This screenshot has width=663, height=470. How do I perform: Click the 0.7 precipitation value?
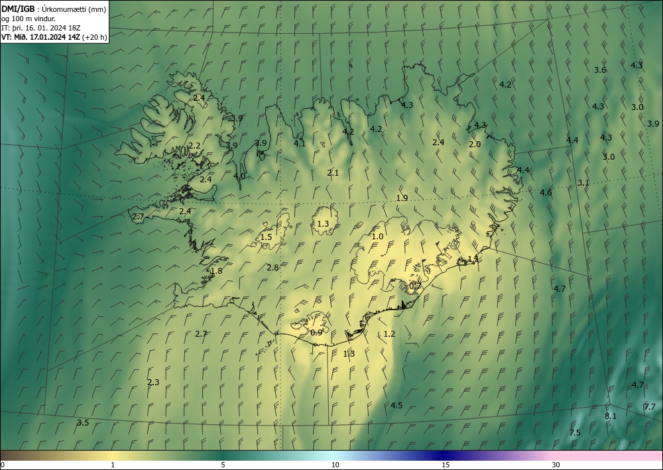(415, 286)
